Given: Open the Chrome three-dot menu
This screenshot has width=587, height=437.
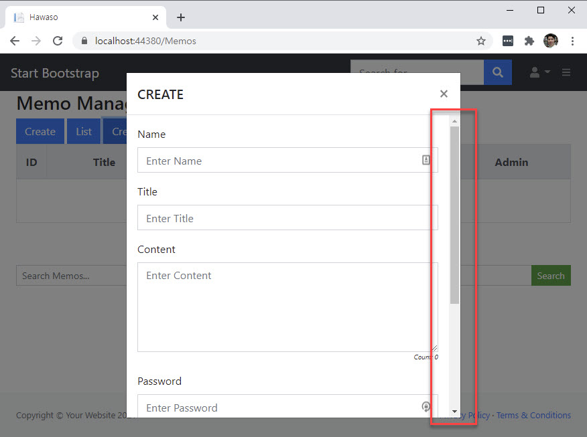Looking at the screenshot, I should tap(572, 41).
